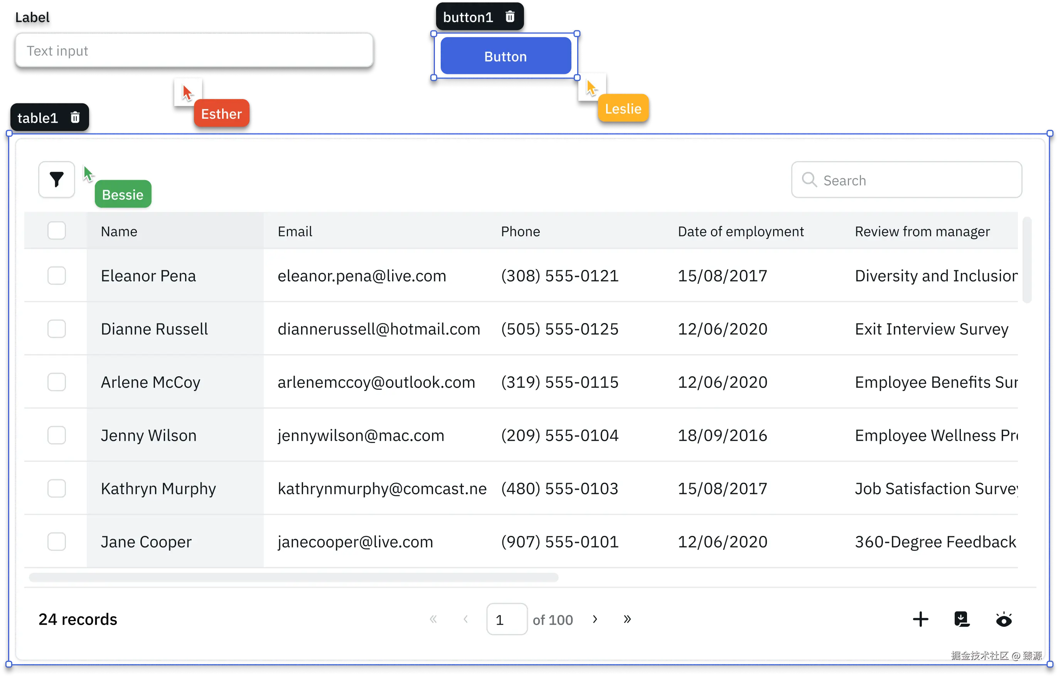Click the Date of employment column header

tap(740, 231)
